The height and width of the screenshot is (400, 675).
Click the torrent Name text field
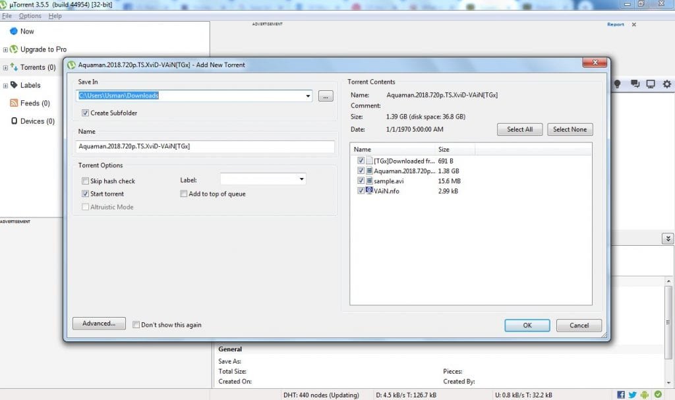pyautogui.click(x=205, y=147)
